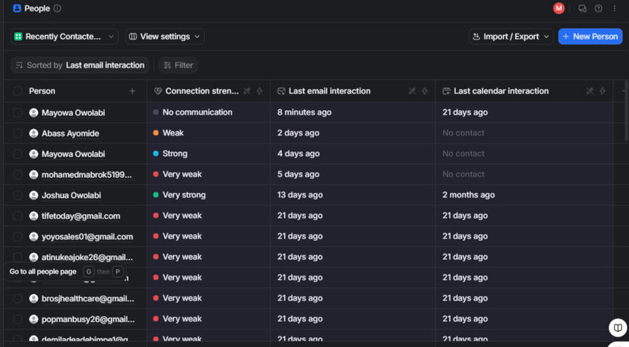Screen dimensions: 629x347
Task: Click the Connection strength column header
Action: click(x=201, y=91)
